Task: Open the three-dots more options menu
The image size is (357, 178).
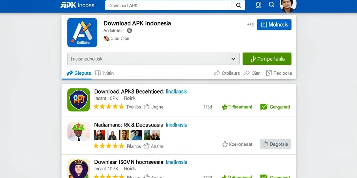Action: pos(250,25)
